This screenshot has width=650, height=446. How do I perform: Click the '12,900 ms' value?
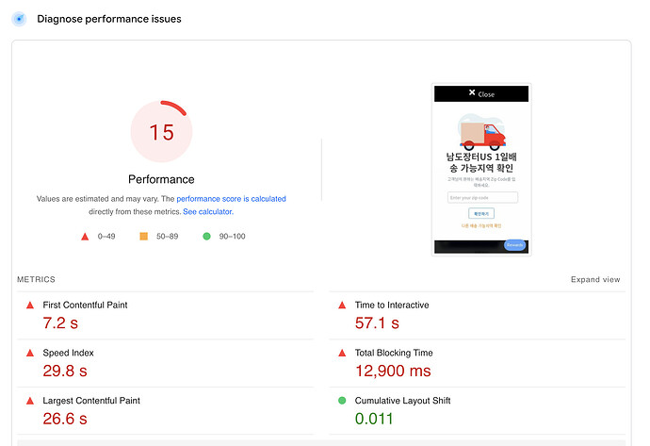[393, 371]
